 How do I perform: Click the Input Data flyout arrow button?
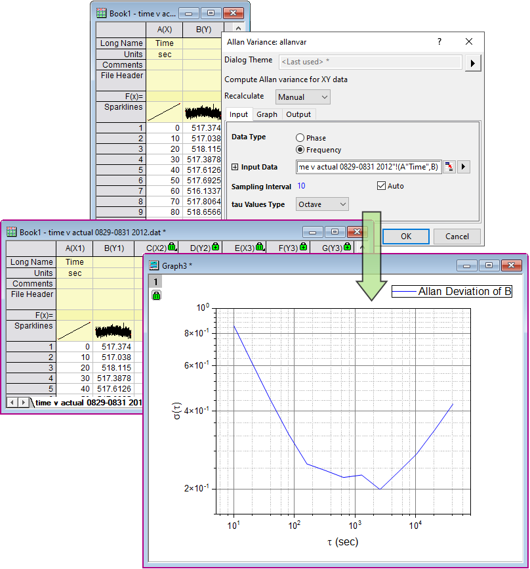[x=464, y=168]
